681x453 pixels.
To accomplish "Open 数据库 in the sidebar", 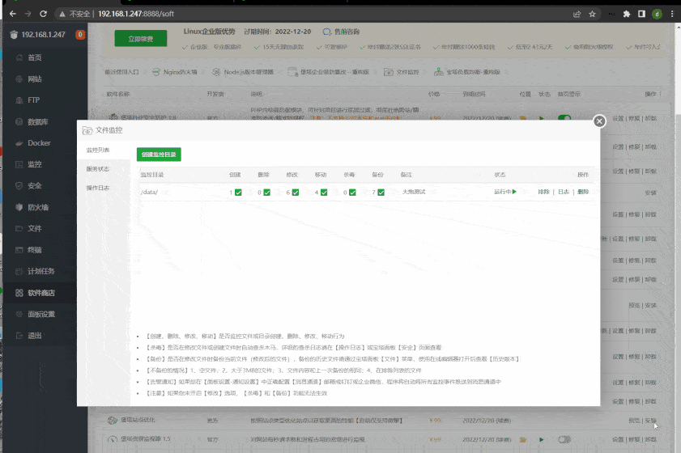I will point(38,122).
